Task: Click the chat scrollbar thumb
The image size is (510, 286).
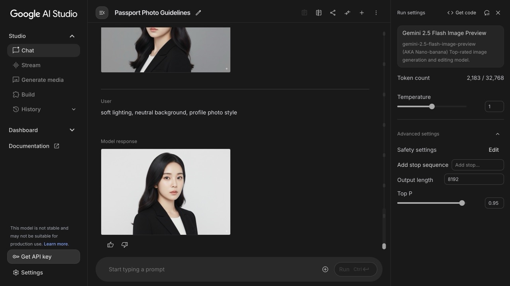Action: click(x=384, y=246)
